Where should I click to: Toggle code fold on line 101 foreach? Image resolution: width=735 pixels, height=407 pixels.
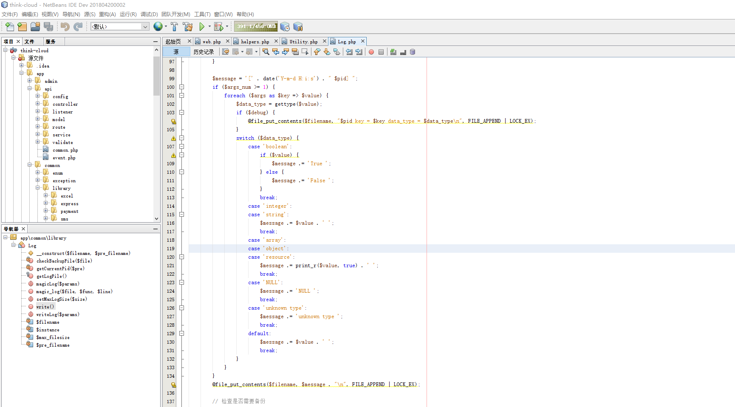pyautogui.click(x=181, y=95)
